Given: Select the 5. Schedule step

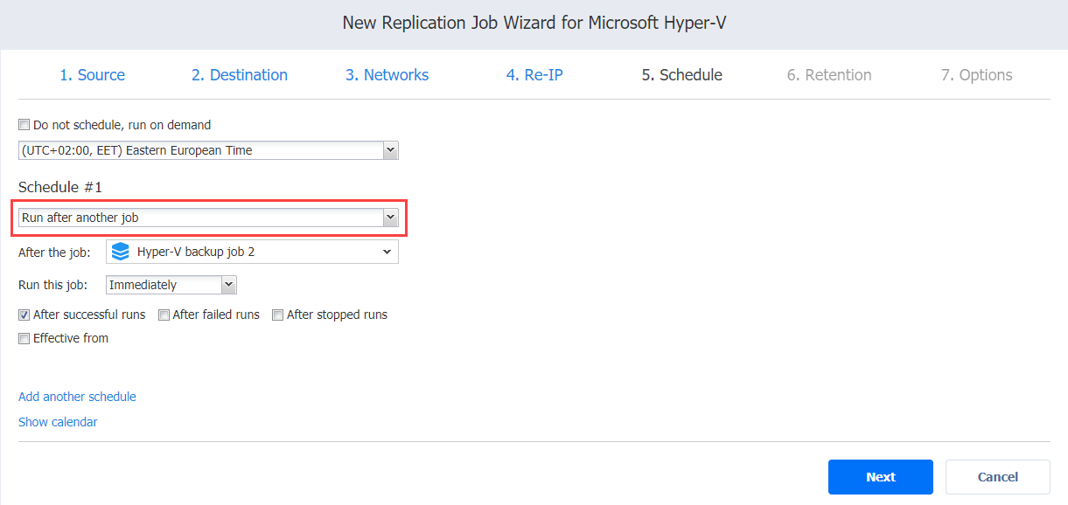Looking at the screenshot, I should tap(681, 75).
